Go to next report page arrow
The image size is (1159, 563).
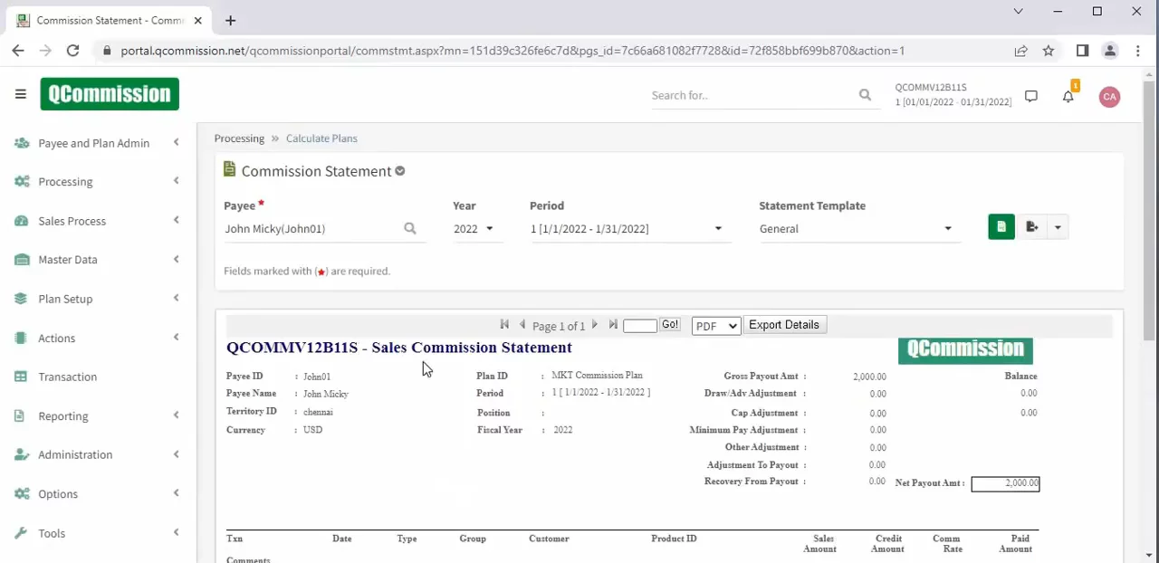click(x=595, y=325)
